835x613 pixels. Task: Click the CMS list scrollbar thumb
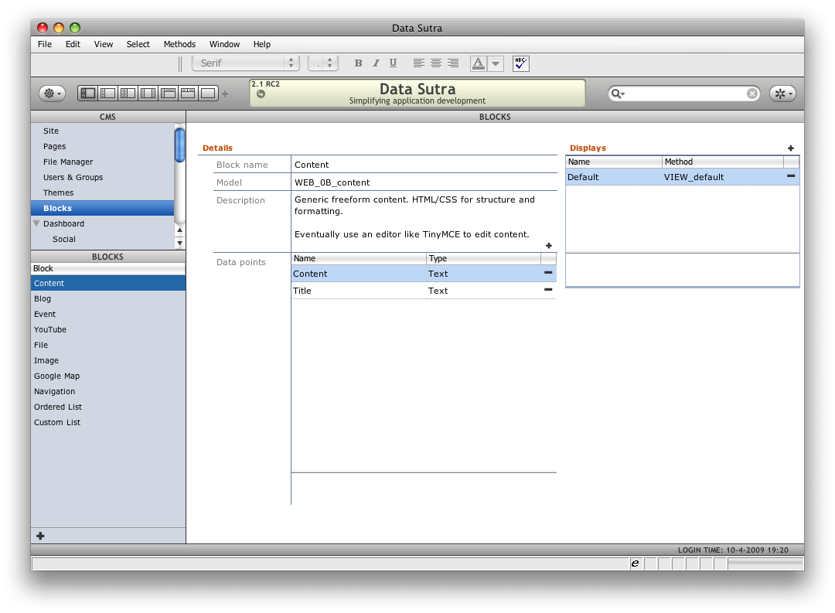180,145
